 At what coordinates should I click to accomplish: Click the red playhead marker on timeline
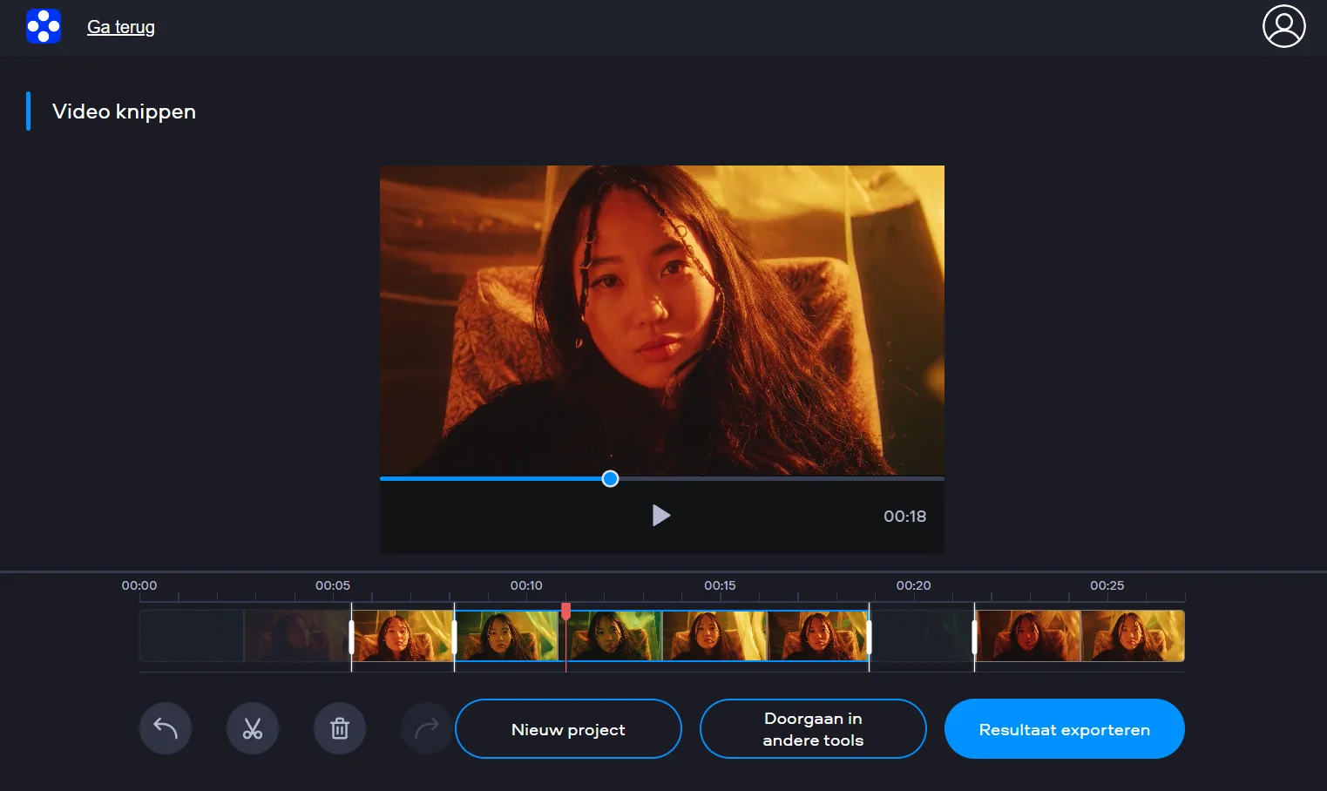566,612
